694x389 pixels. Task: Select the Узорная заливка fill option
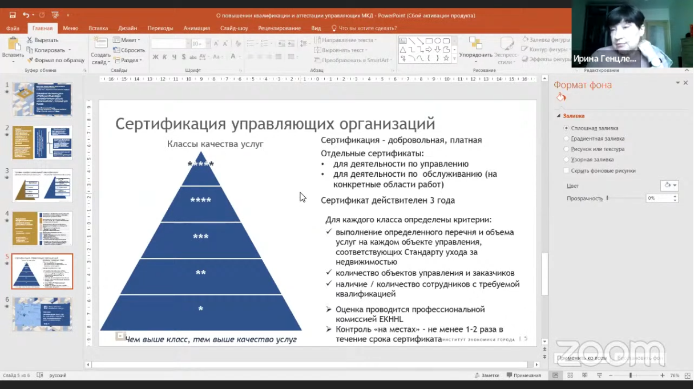click(566, 160)
